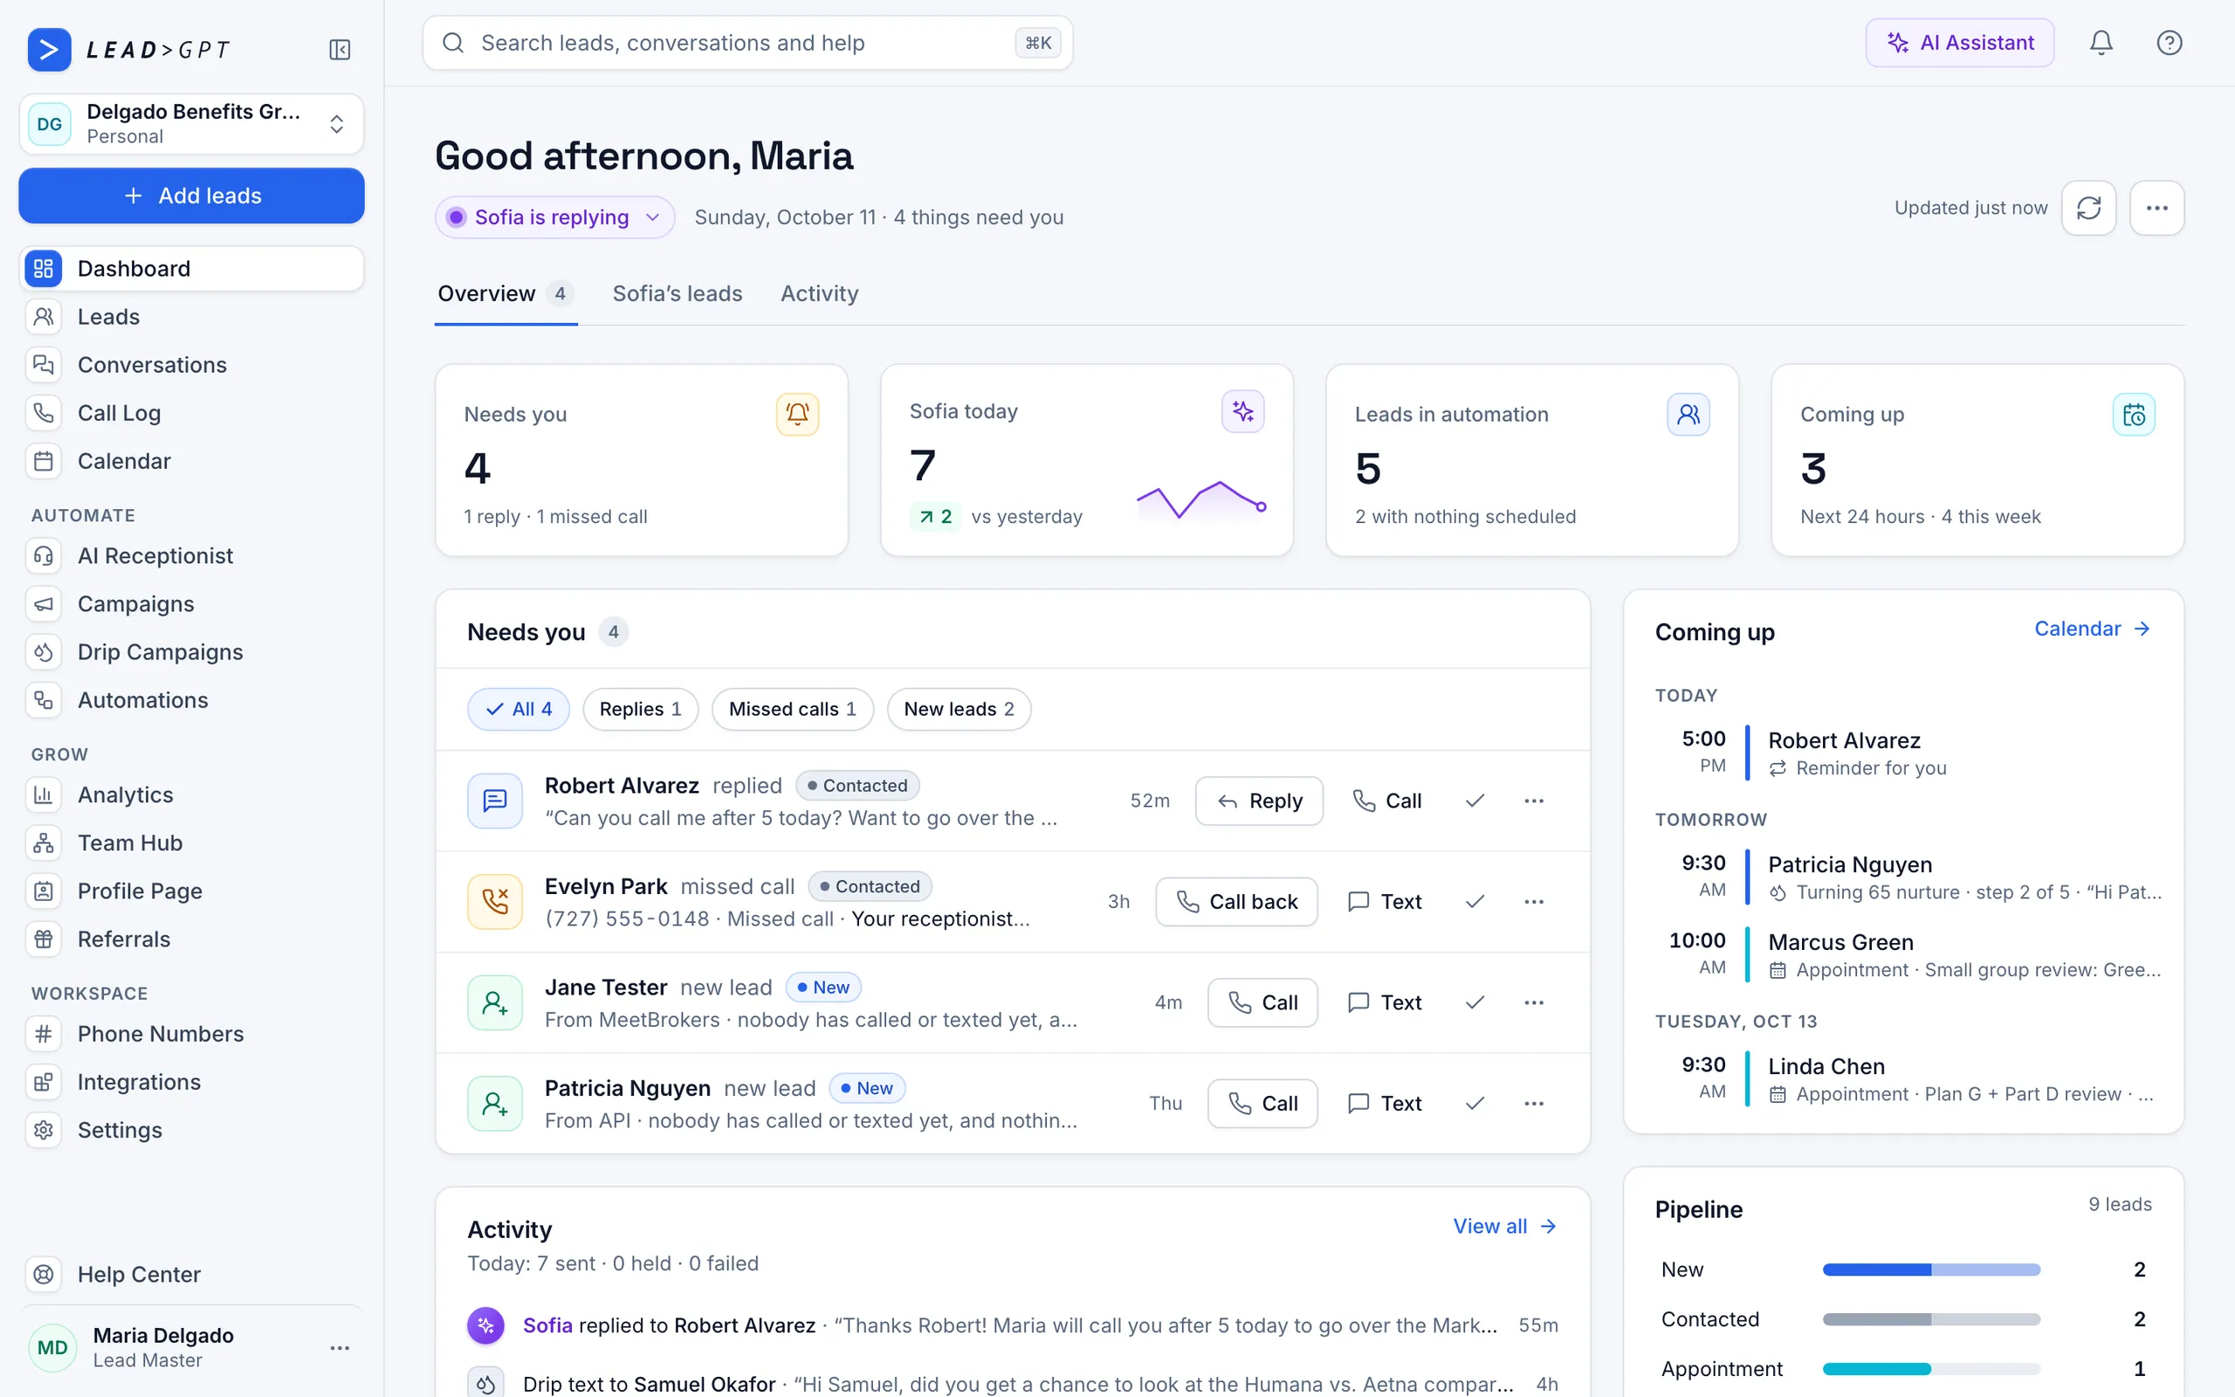The height and width of the screenshot is (1397, 2235).
Task: Go to Call Log in sidebar
Action: pyautogui.click(x=191, y=413)
